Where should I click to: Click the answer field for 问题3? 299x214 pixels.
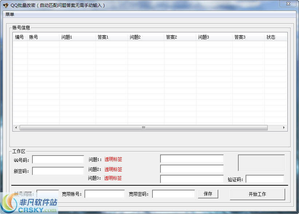(x=192, y=179)
